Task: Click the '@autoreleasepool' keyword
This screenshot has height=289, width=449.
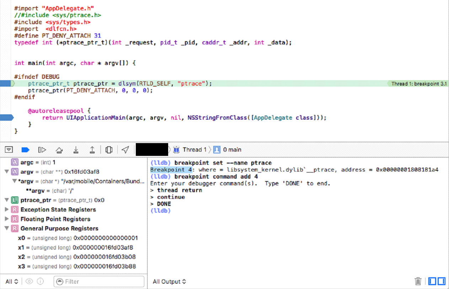Action: coord(56,111)
